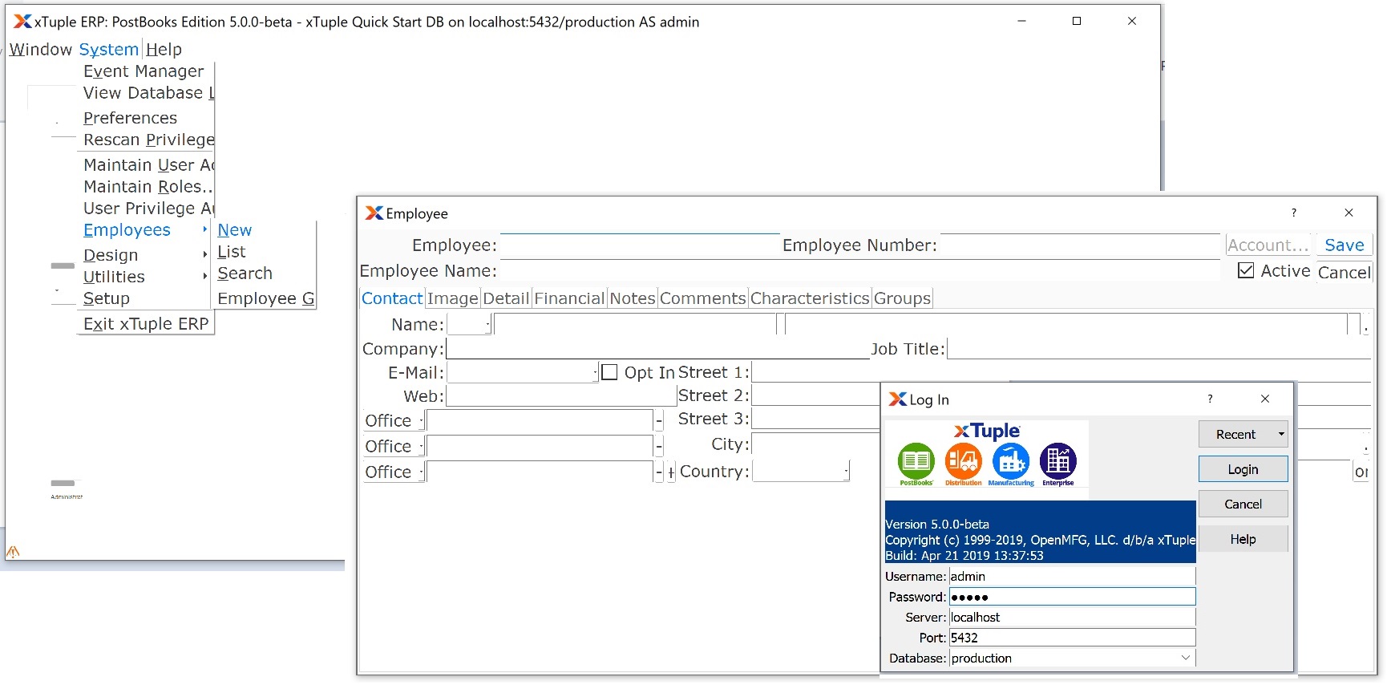
Task: Click Cancel in the Log In dialog
Action: [x=1243, y=504]
